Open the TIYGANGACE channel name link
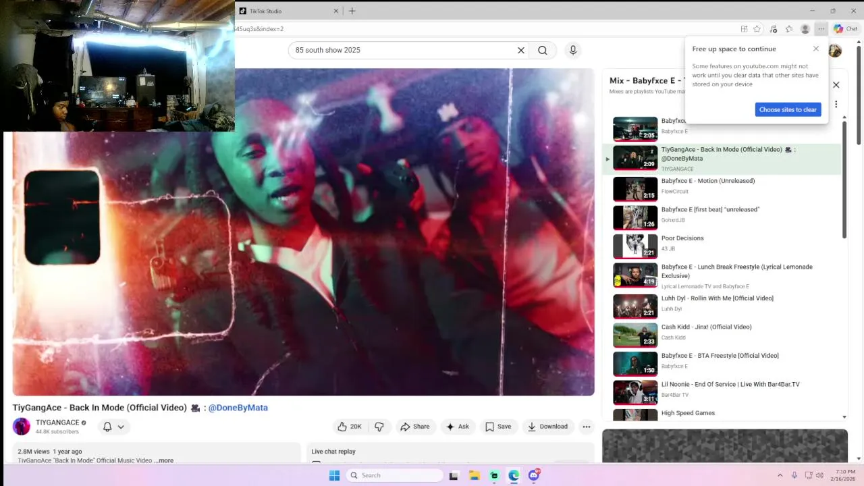Screen dimensions: 864x486 click(x=57, y=423)
